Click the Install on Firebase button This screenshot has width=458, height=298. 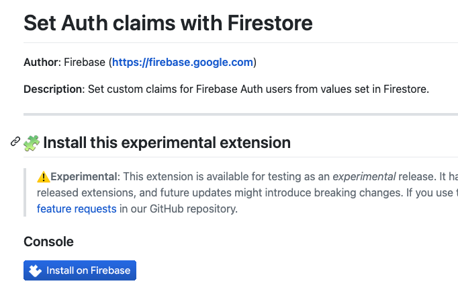(80, 270)
